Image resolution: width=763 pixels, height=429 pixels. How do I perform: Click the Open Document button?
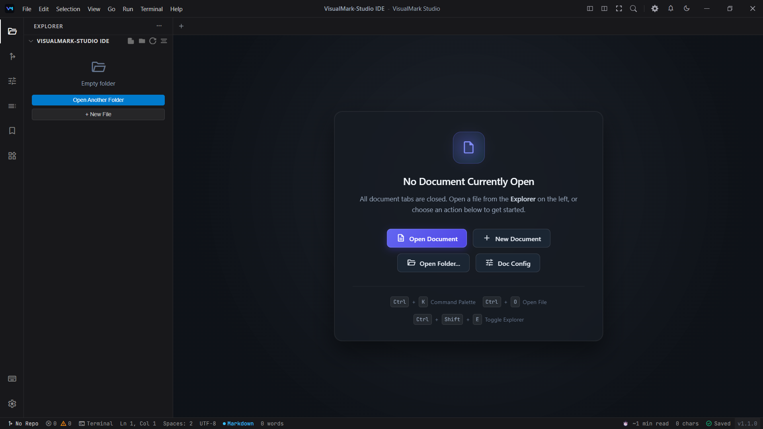pos(427,238)
